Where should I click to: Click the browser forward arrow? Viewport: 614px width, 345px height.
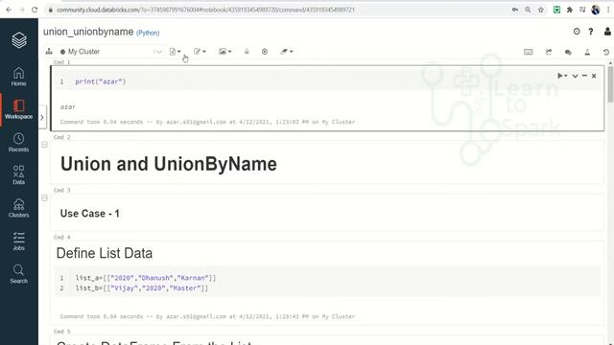tap(21, 10)
